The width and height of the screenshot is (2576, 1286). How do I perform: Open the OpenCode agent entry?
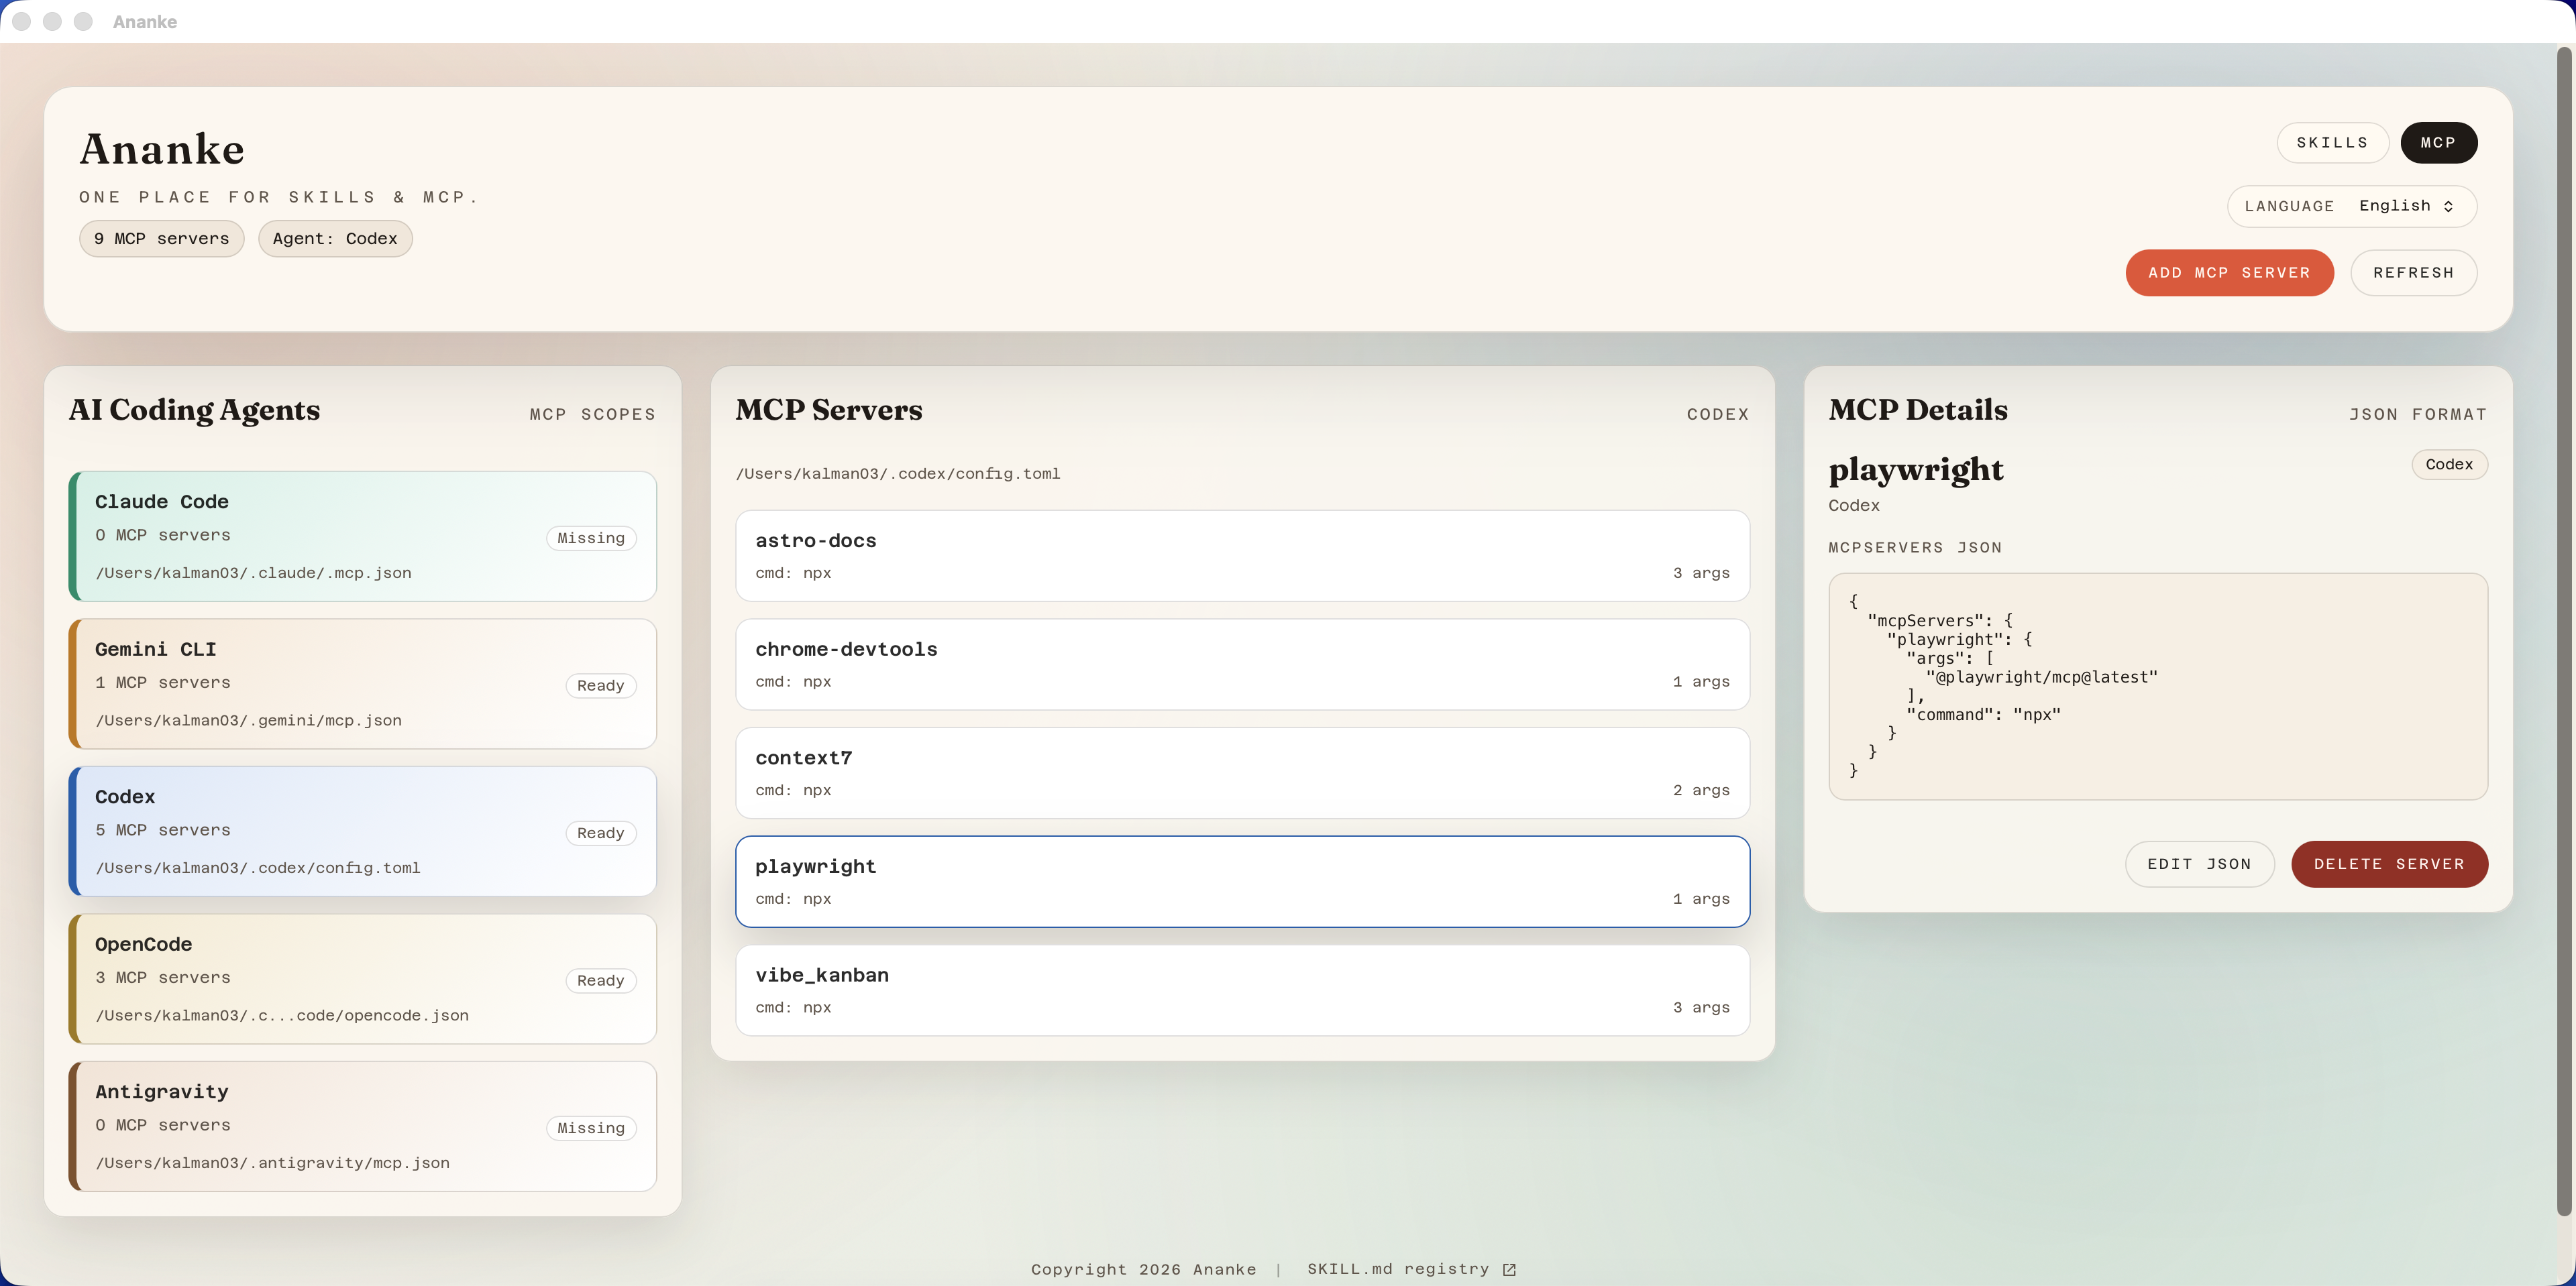362,978
